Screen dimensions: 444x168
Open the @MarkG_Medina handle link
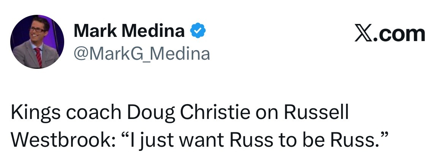(x=142, y=54)
